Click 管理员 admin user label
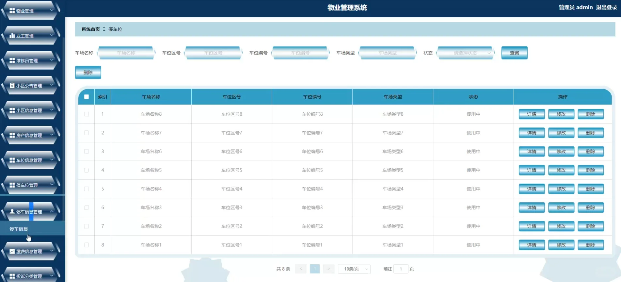This screenshot has height=282, width=621. coord(576,7)
